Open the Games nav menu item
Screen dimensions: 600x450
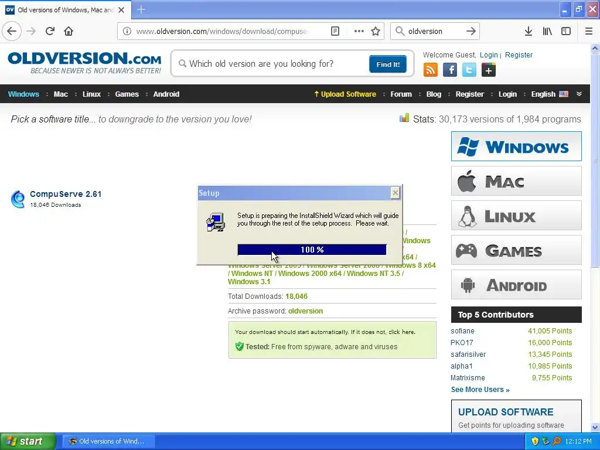127,94
